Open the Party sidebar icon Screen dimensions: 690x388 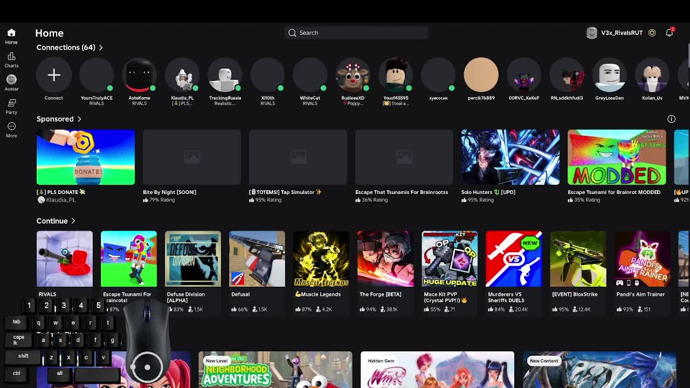tap(11, 103)
